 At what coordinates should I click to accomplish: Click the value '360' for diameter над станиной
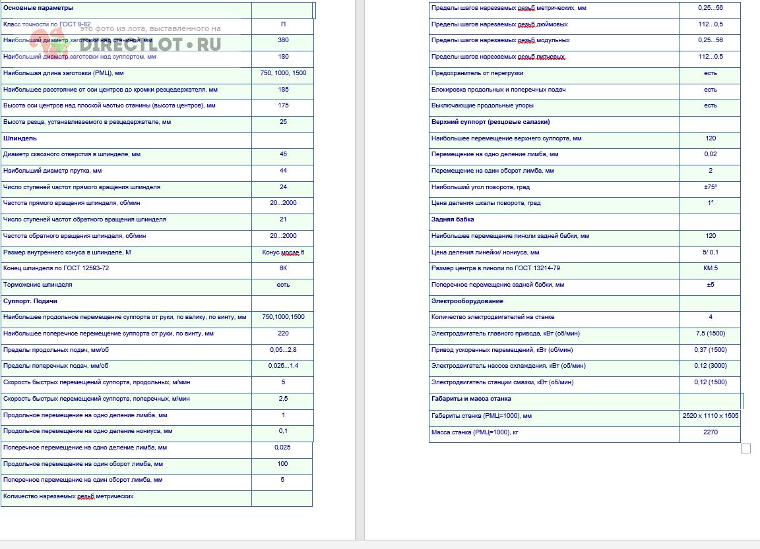(x=283, y=40)
